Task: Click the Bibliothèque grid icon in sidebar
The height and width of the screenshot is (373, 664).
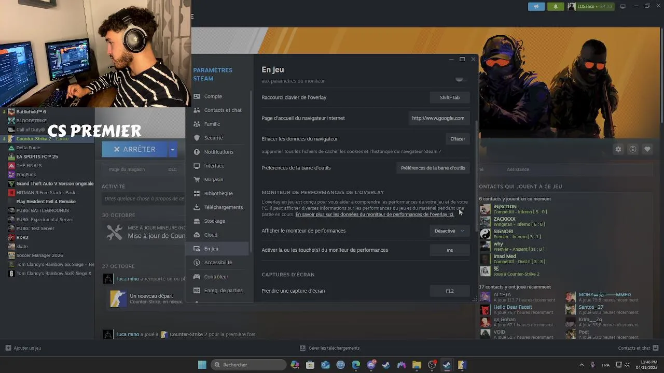Action: (x=197, y=193)
